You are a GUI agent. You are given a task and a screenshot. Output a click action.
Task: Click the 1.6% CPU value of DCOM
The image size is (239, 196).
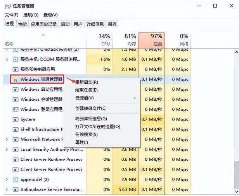click(105, 59)
